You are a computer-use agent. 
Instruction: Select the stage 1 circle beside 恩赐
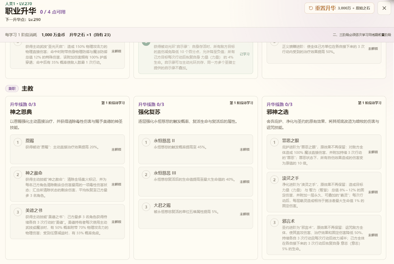click(18, 142)
